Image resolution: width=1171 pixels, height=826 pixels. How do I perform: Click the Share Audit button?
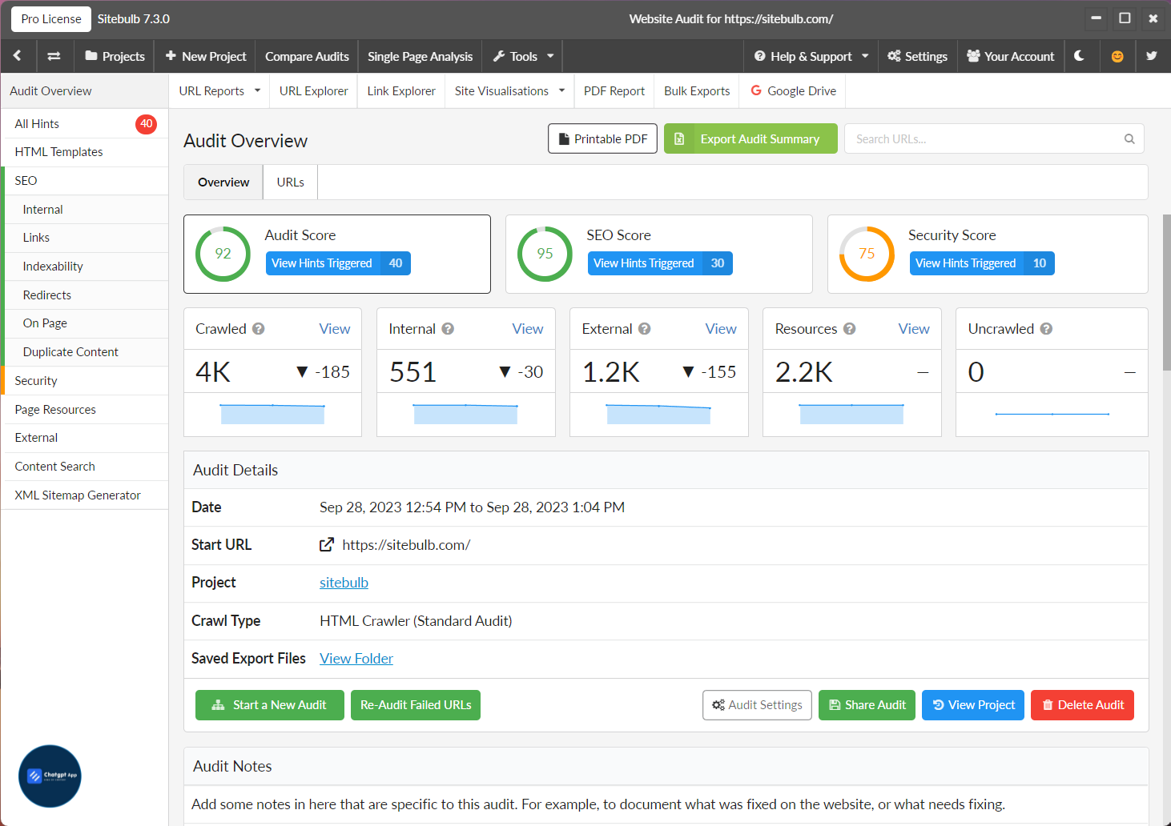(x=867, y=704)
